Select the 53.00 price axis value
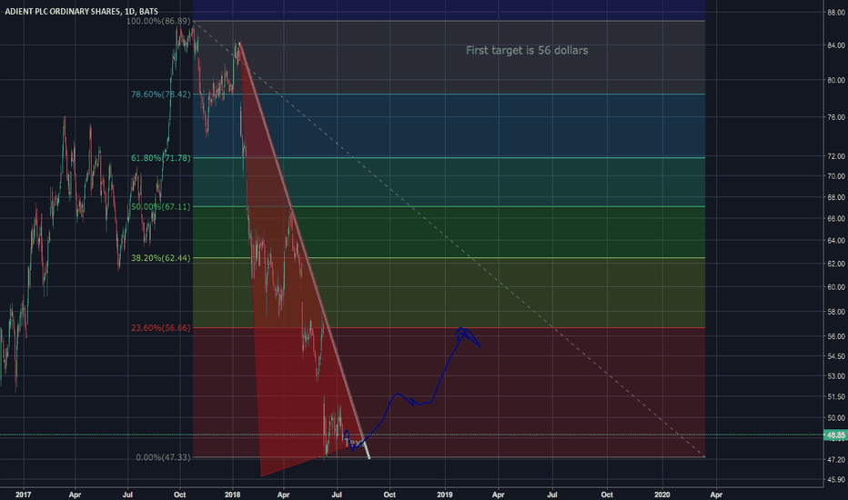Screen dimensions: 848x500 point(835,376)
